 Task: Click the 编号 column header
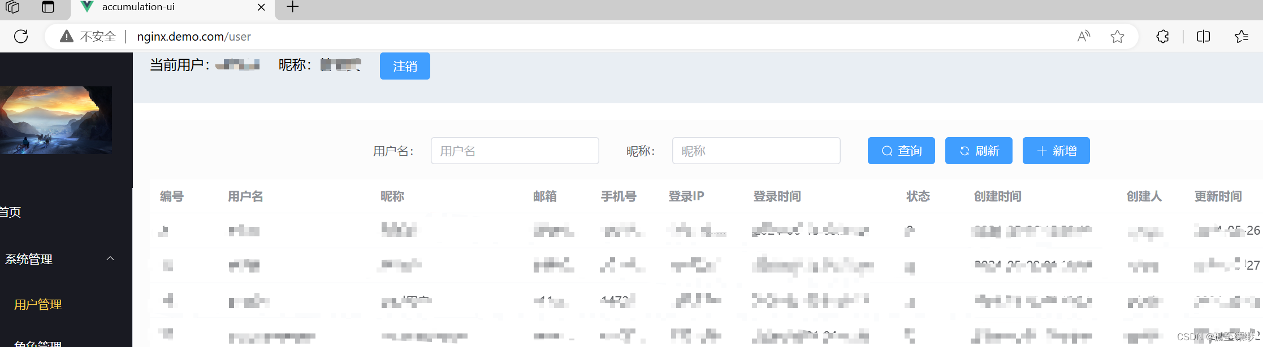coord(172,196)
